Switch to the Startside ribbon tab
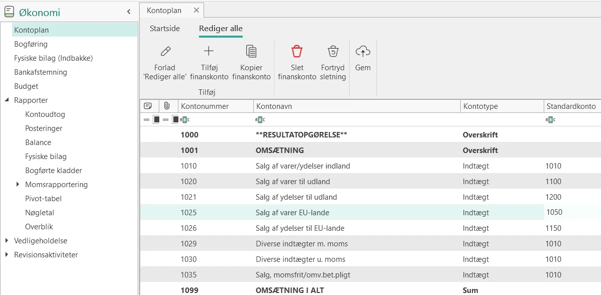Viewport: 601px width, 295px height. (165, 28)
